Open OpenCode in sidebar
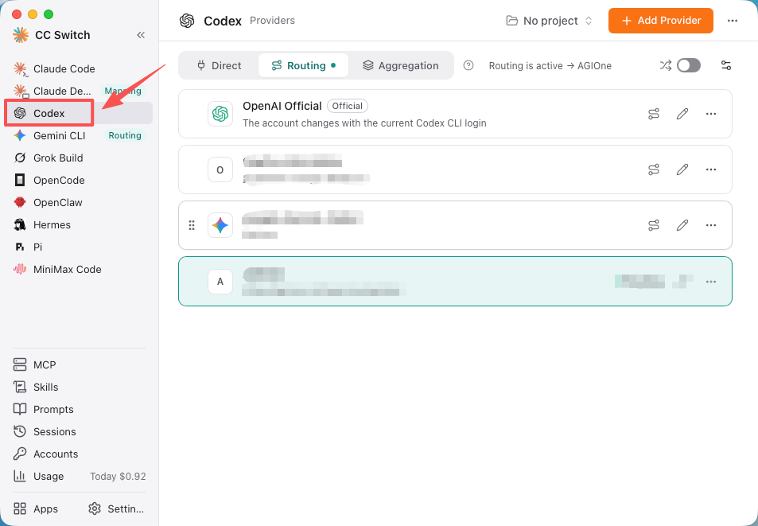 79,180
